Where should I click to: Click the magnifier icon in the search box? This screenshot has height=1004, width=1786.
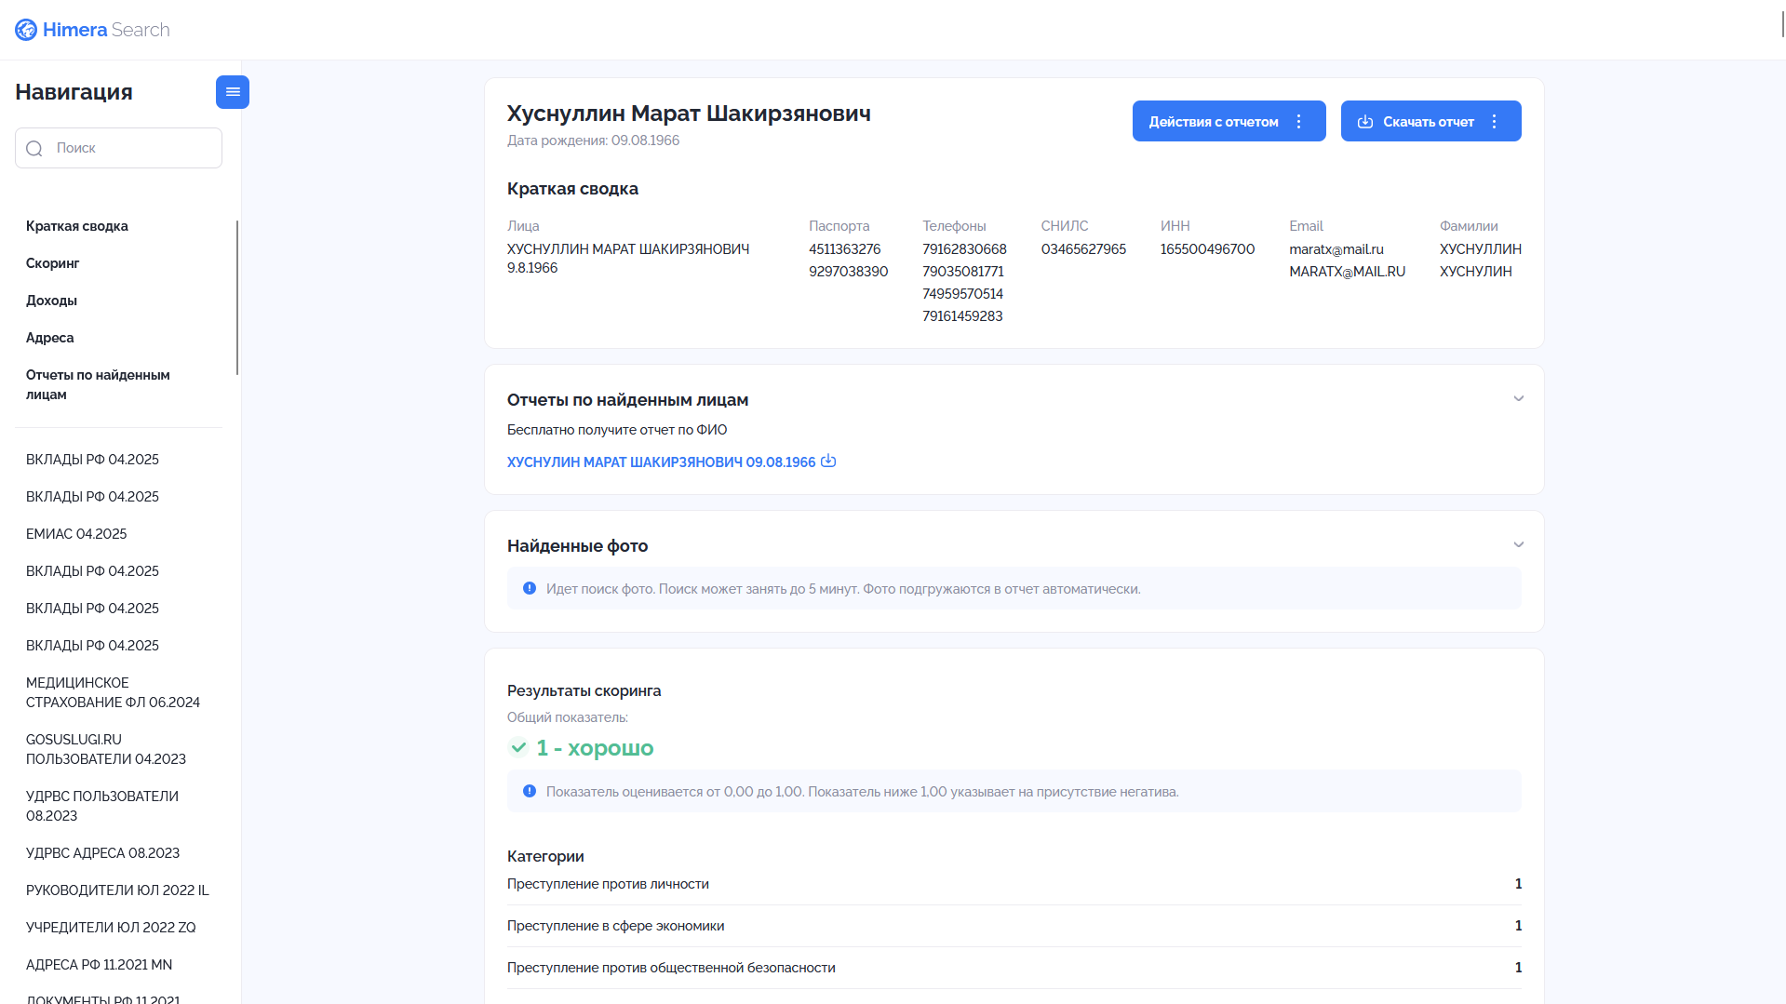(34, 149)
